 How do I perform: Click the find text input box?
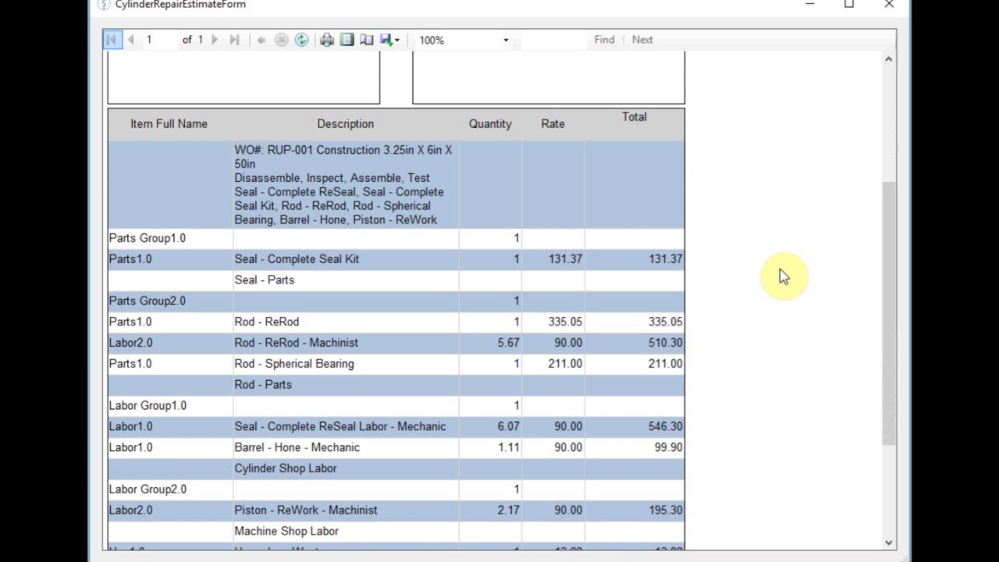click(553, 40)
